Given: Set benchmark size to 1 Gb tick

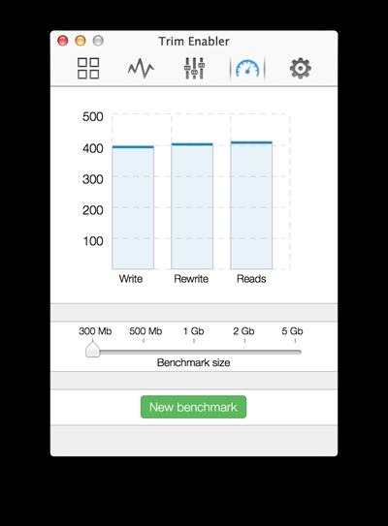Looking at the screenshot, I should pyautogui.click(x=194, y=341).
